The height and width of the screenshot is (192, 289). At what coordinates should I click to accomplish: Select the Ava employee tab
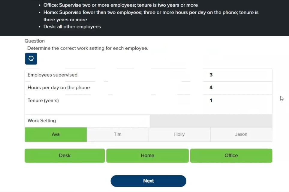click(56, 134)
